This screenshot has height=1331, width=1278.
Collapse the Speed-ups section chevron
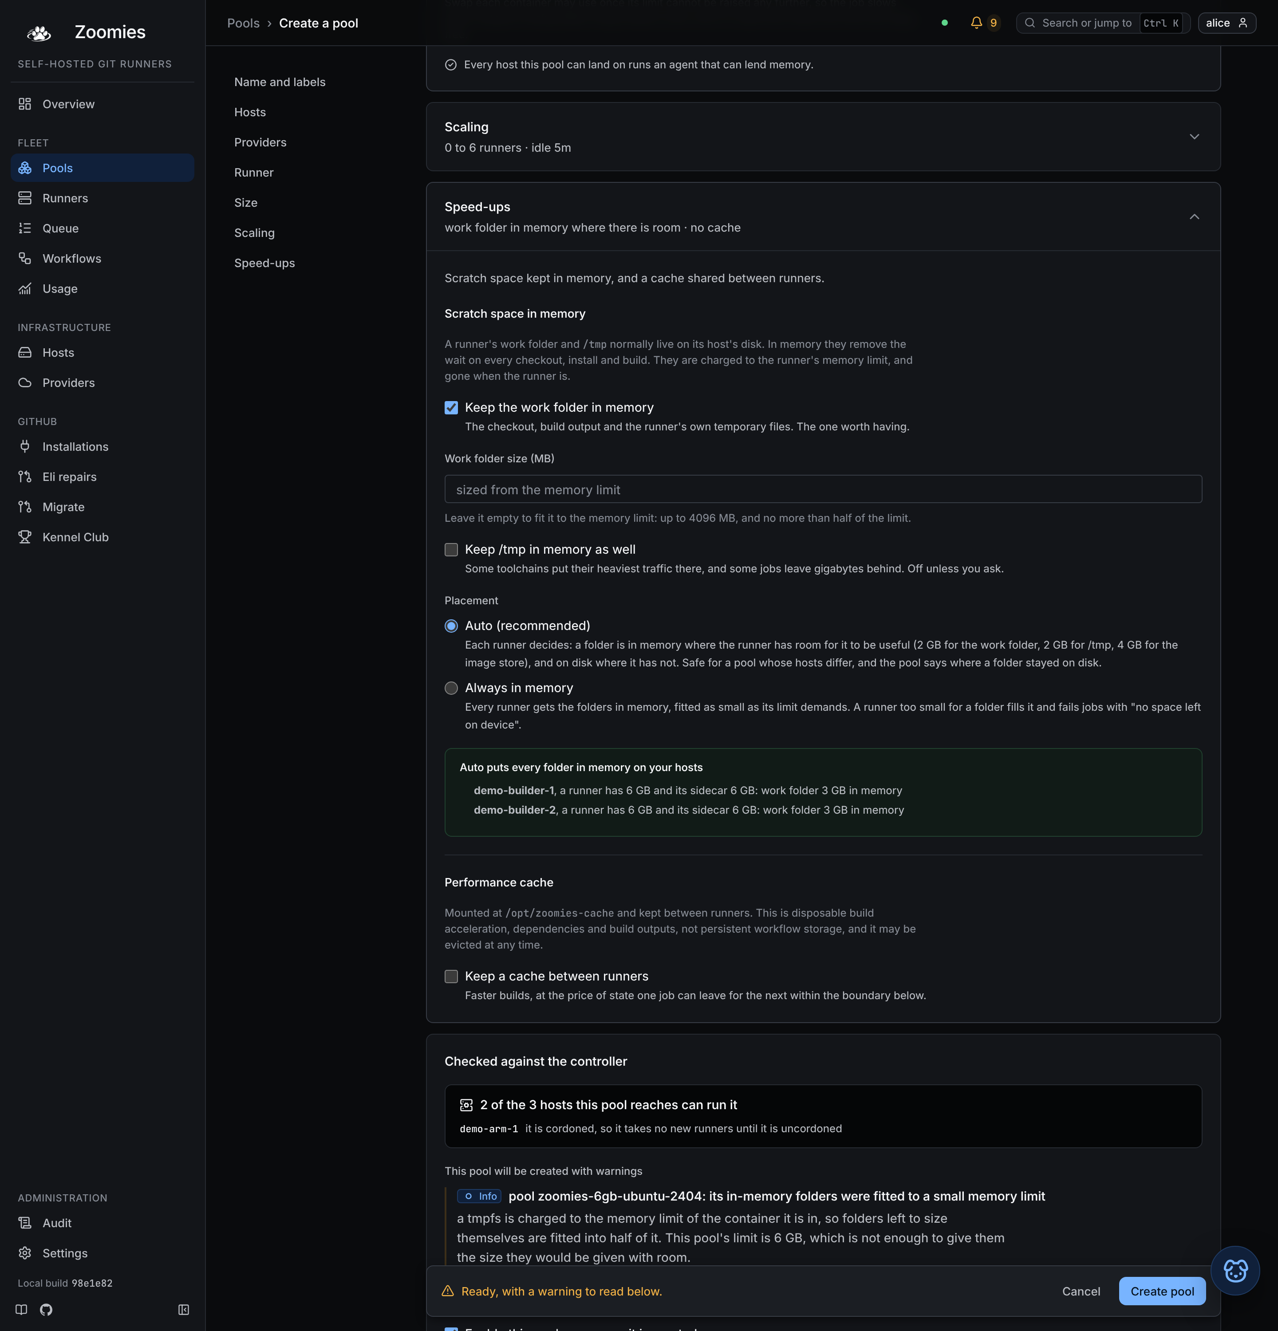pos(1194,217)
